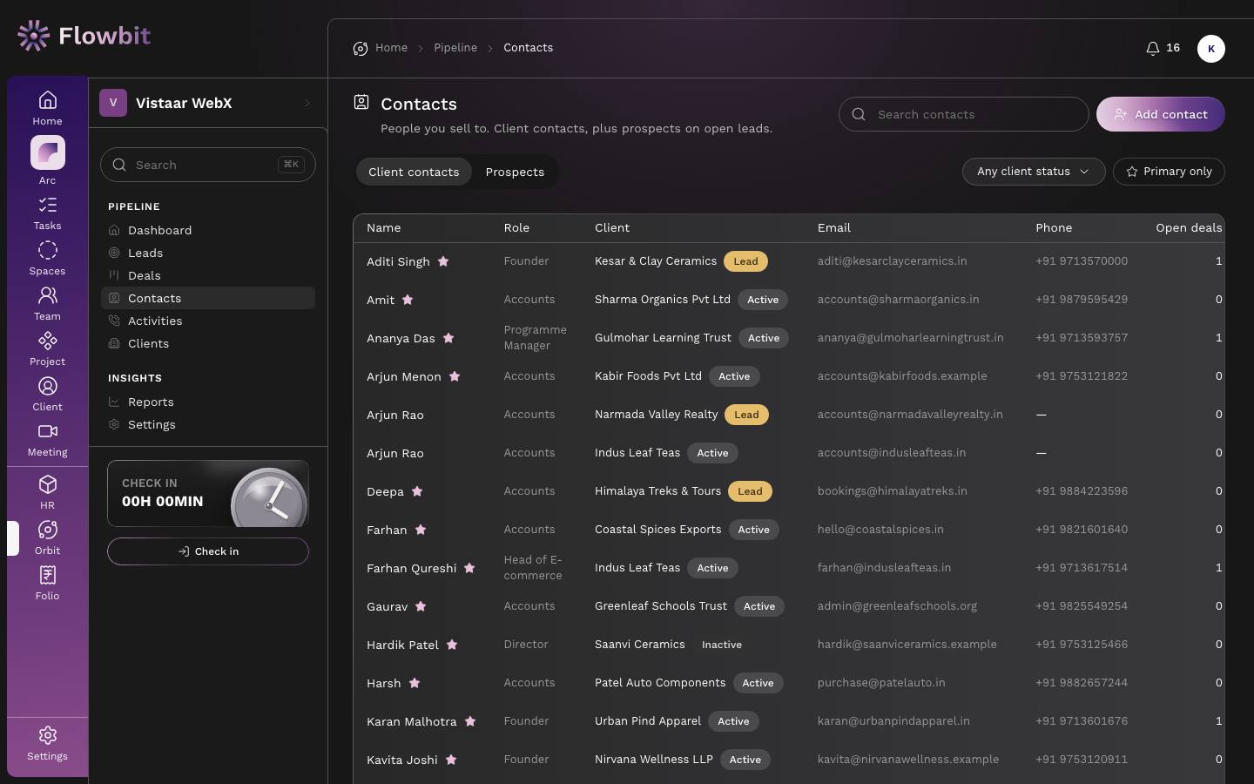Screen dimensions: 1254x784
Task: Toggle the primary star for Farhan Qureshi
Action: click(x=469, y=568)
